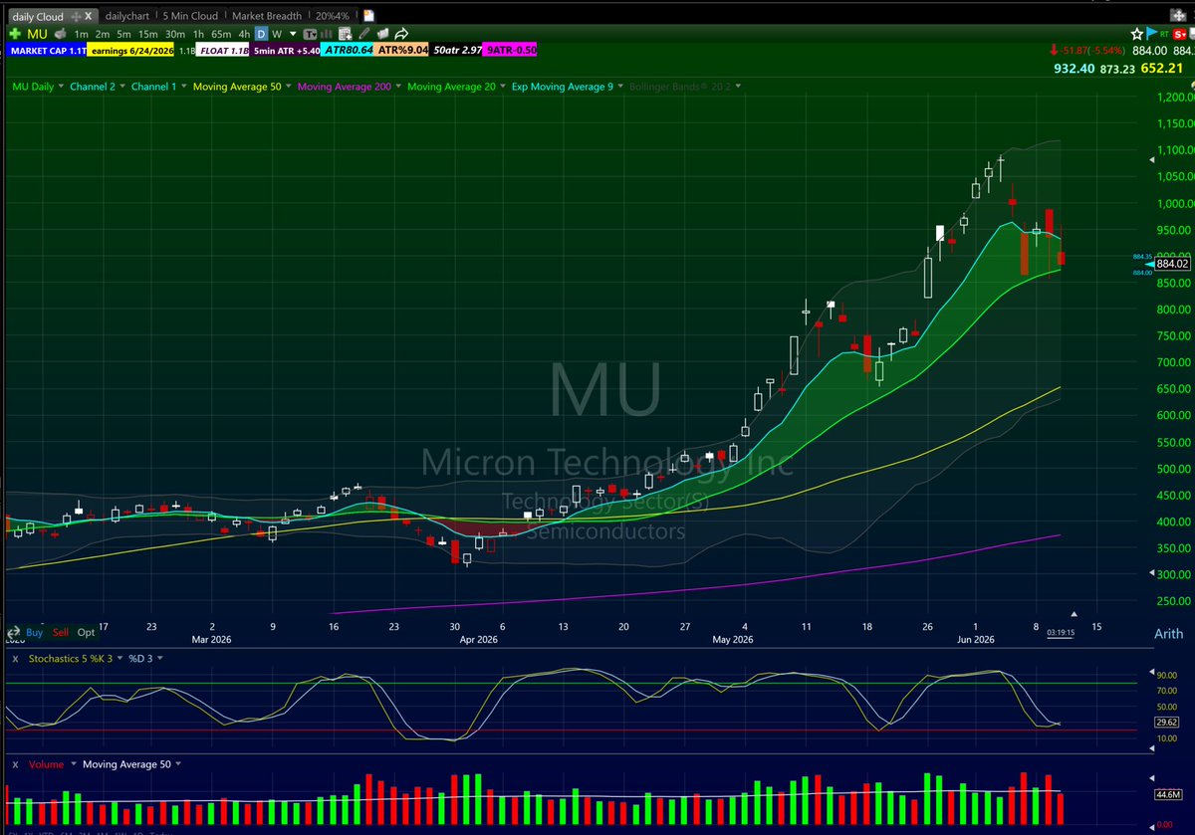Open the Moving Average 200 dropdown
The height and width of the screenshot is (835, 1195).
pos(399,88)
